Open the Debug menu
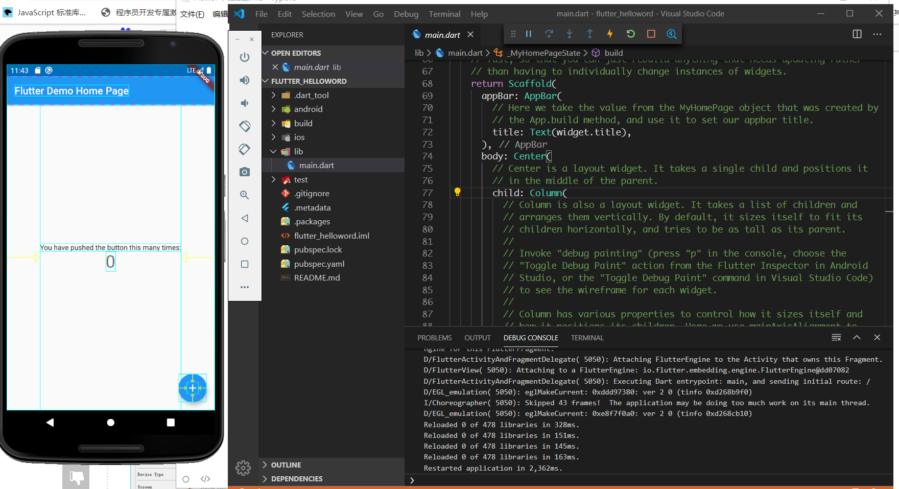899x489 pixels. point(406,14)
